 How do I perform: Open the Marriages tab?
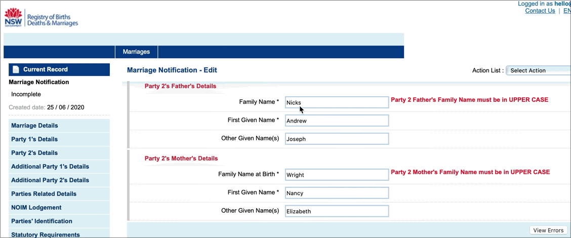point(136,52)
